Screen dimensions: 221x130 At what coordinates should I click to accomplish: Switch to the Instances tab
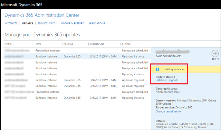tap(11, 23)
